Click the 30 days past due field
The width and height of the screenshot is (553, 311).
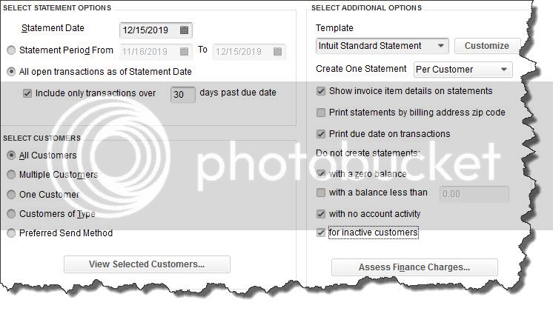coord(182,94)
